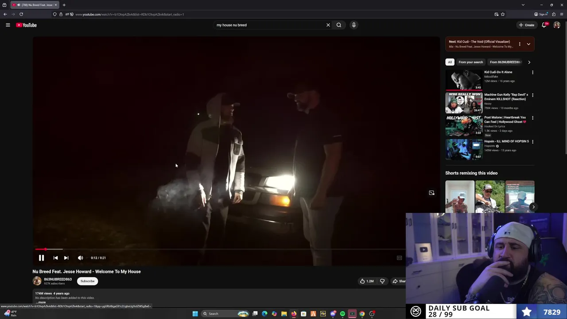This screenshot has height=319, width=567.
Task: Open options for Hopsin video
Action: click(x=532, y=141)
